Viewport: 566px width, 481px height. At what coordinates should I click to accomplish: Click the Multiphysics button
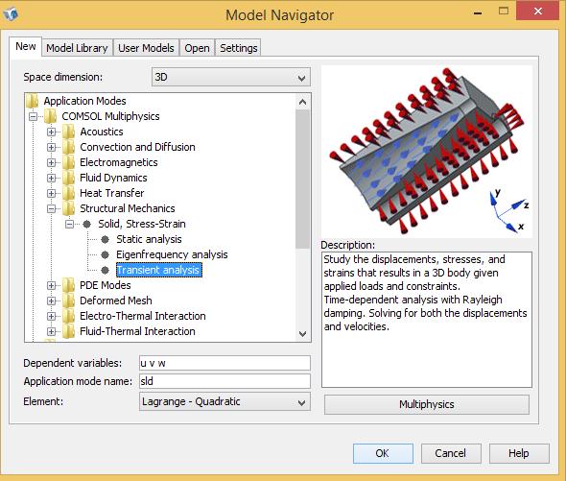click(427, 404)
